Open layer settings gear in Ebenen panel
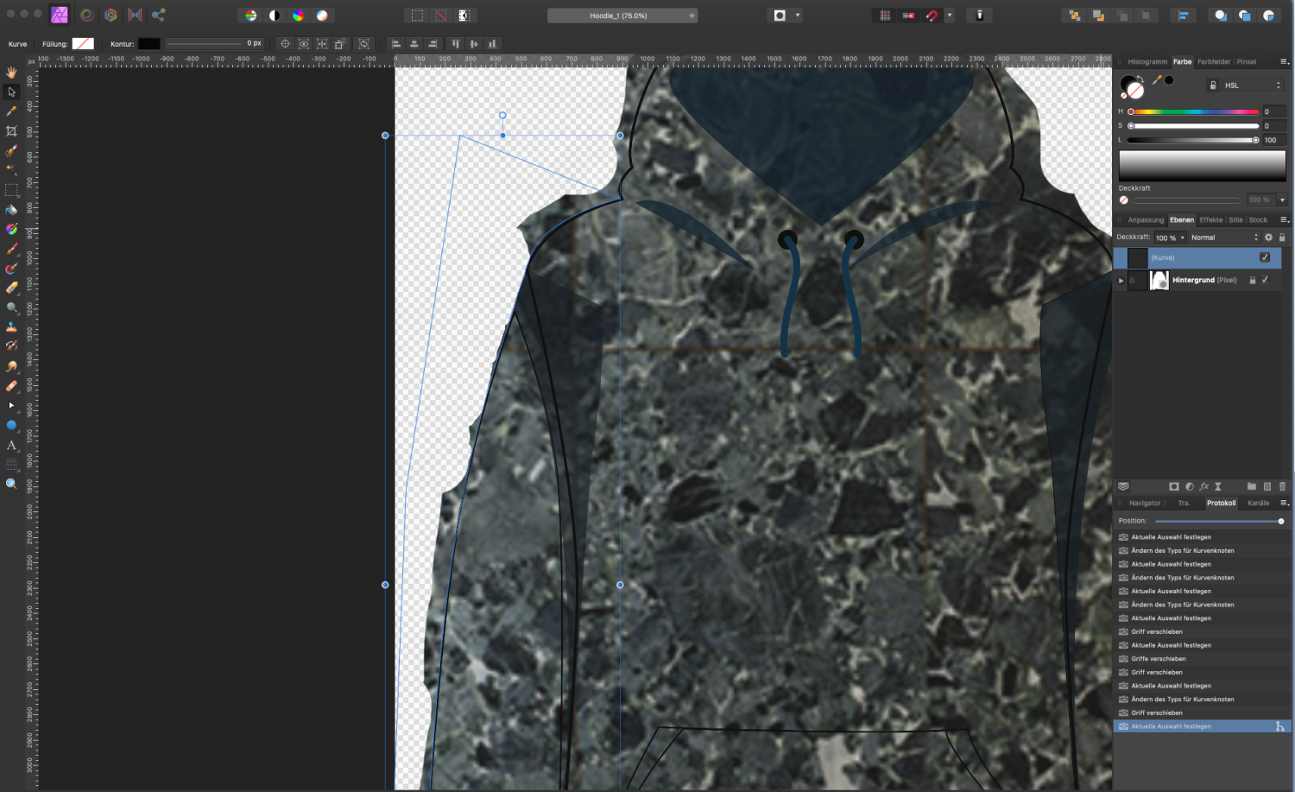Screen dimensions: 1295x792 tap(1268, 238)
